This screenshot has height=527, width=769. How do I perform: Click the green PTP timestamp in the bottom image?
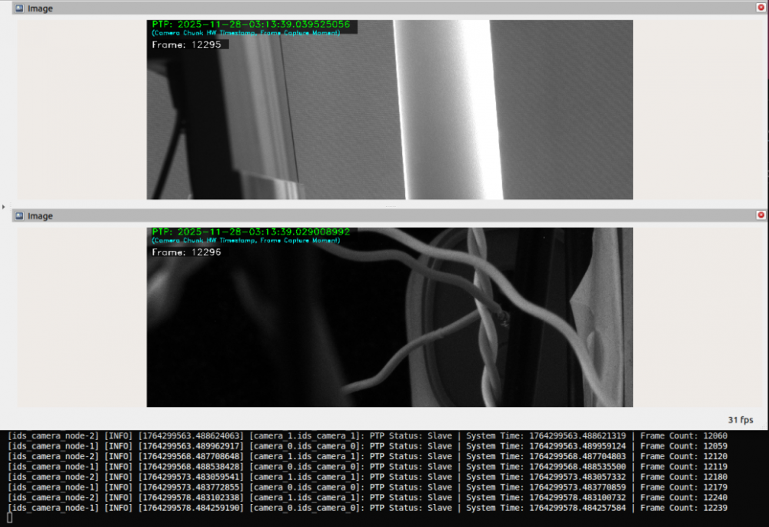pyautogui.click(x=251, y=232)
